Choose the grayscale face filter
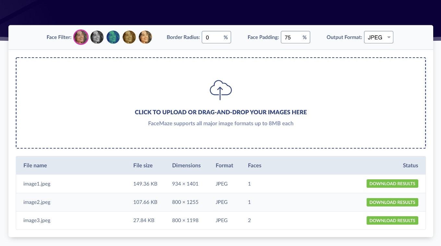The height and width of the screenshot is (246, 441). click(97, 37)
